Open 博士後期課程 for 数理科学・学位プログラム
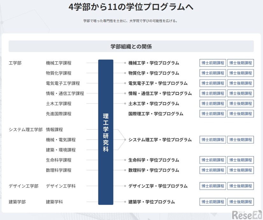Viewport: 263px width, 220px height. pyautogui.click(x=240, y=170)
